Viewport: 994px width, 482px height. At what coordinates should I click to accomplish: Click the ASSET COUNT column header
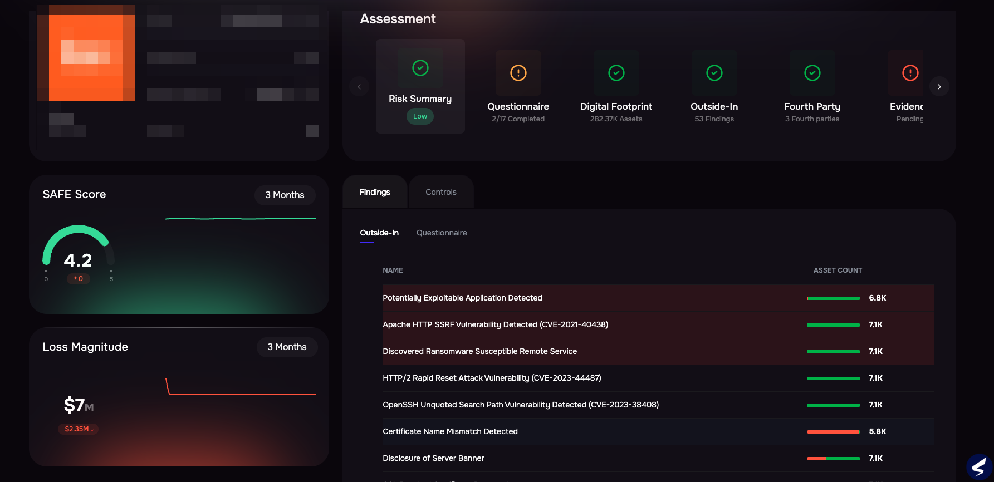tap(838, 270)
